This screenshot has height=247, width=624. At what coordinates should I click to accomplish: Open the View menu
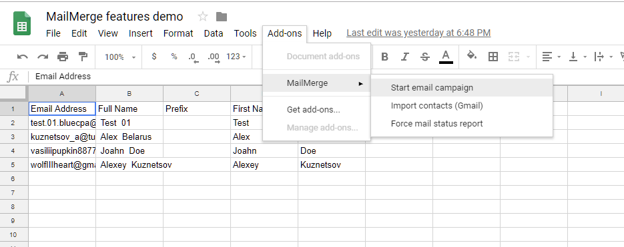click(x=108, y=33)
